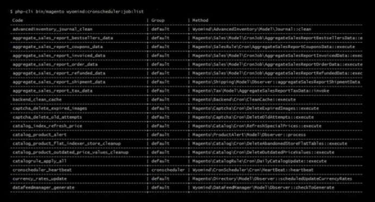Click captcha_delete_expired_images job code
The width and height of the screenshot is (375, 202).
[x=50, y=108]
